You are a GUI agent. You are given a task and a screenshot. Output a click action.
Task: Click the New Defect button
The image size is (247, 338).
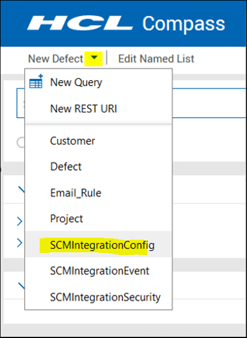[56, 59]
